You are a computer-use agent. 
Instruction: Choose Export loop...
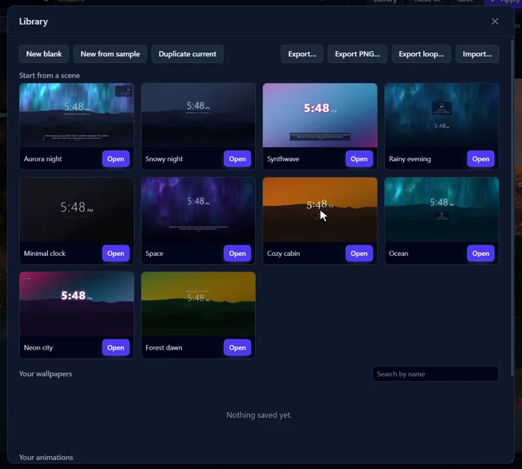tap(422, 54)
